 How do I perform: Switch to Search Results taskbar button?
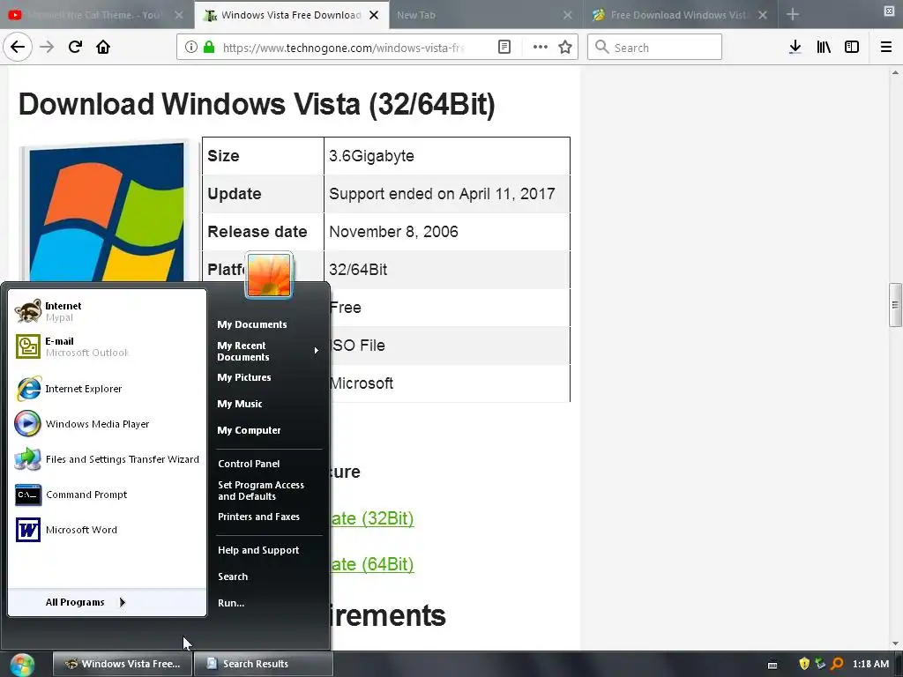pos(263,664)
